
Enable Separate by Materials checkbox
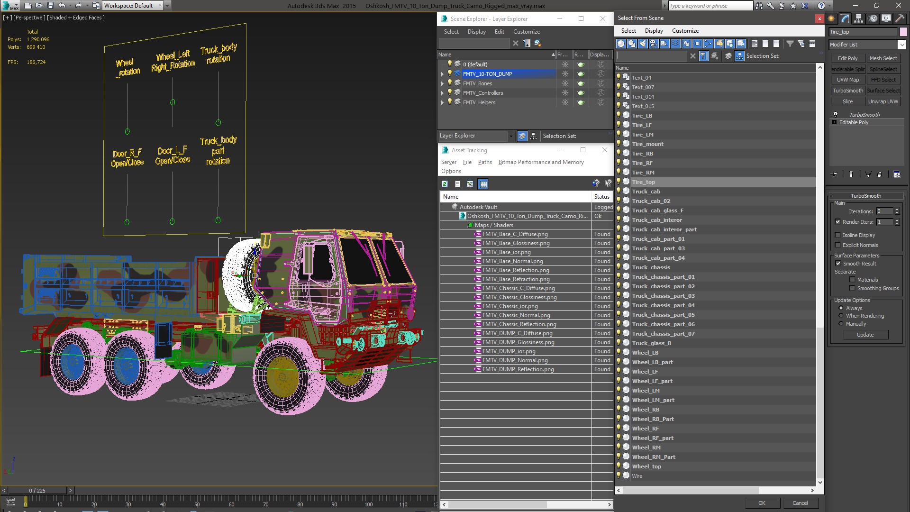pos(852,280)
